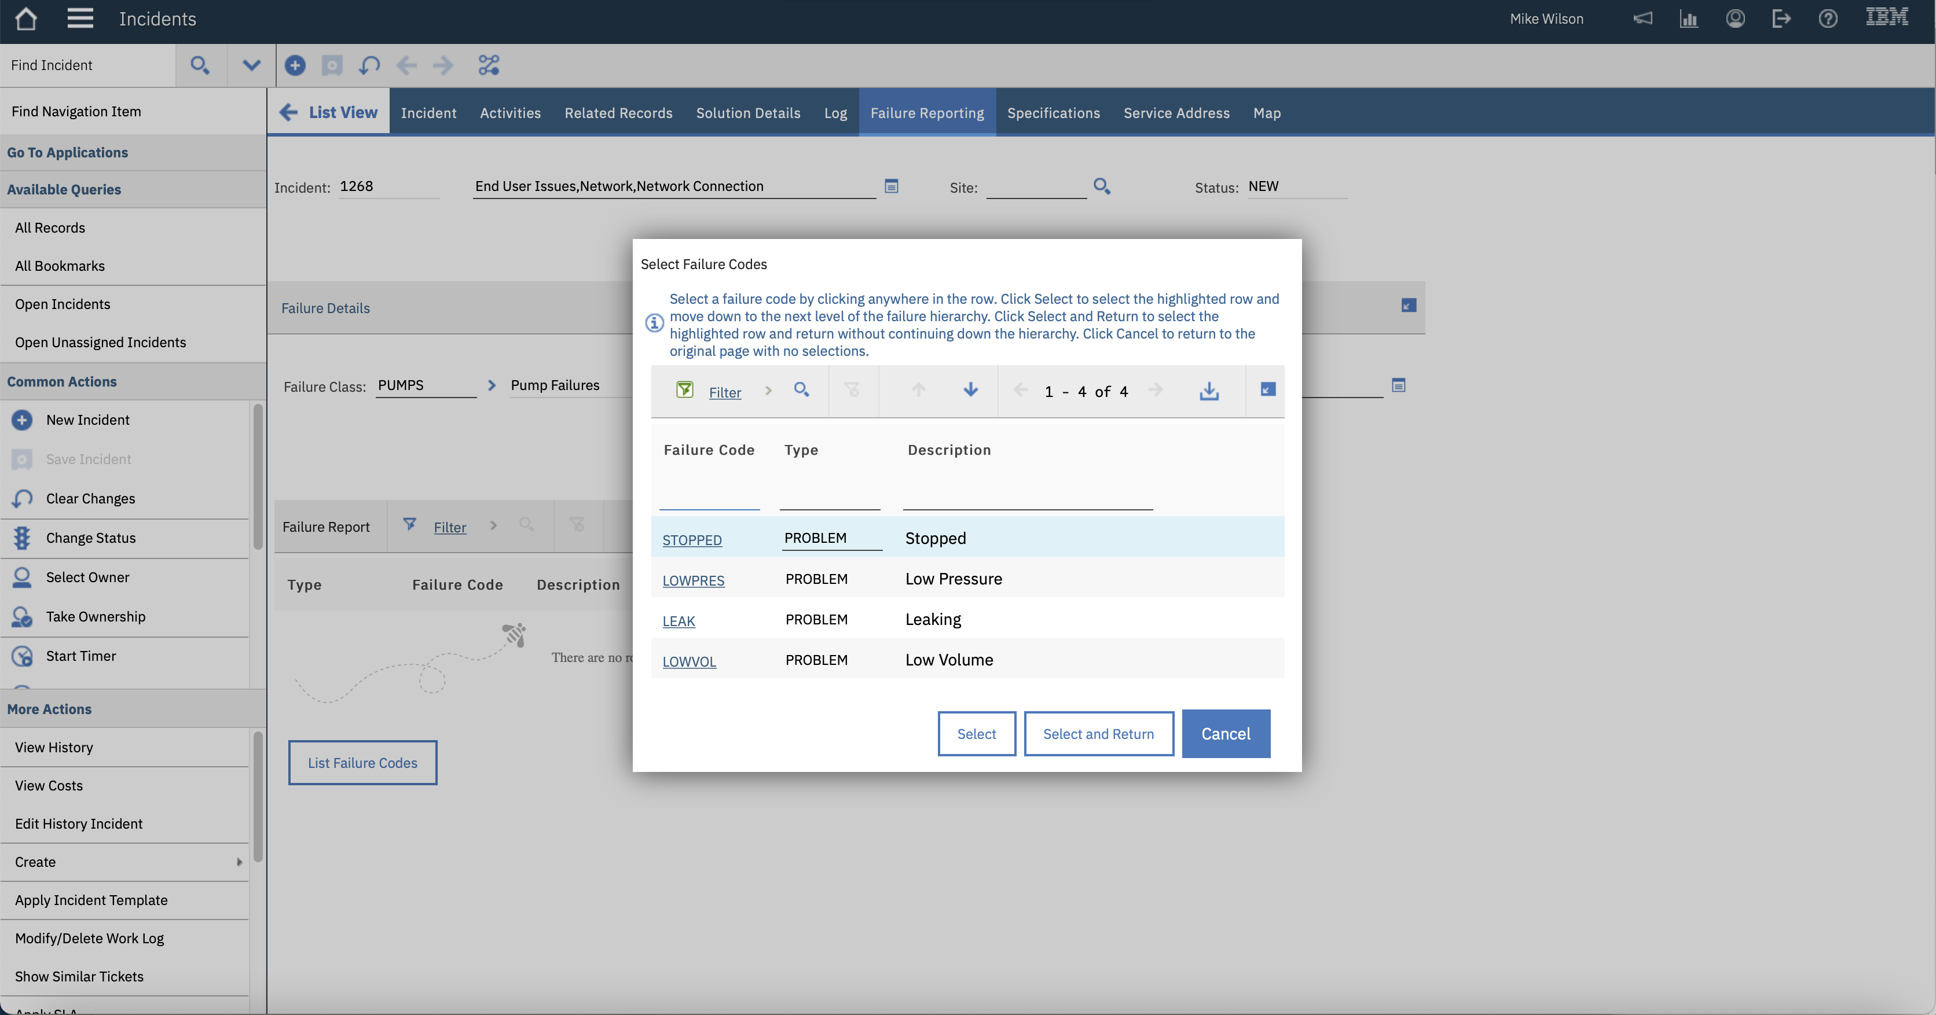Click the announcements bulletin icon in the header

(x=1643, y=19)
